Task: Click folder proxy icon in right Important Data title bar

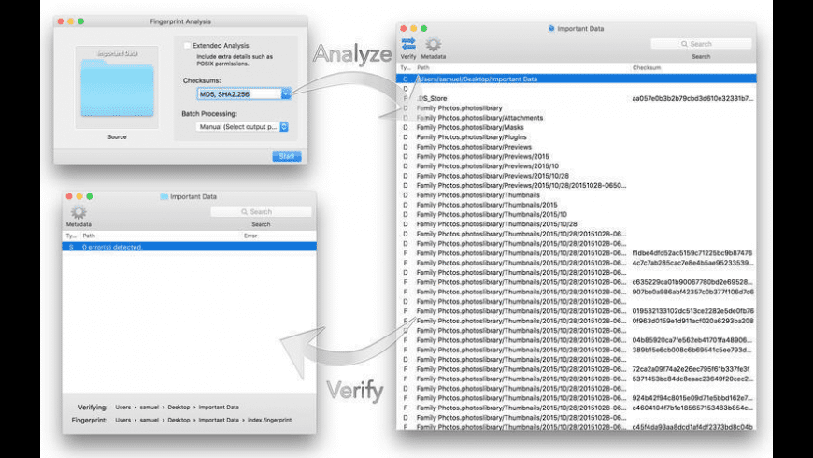Action: coord(551,29)
